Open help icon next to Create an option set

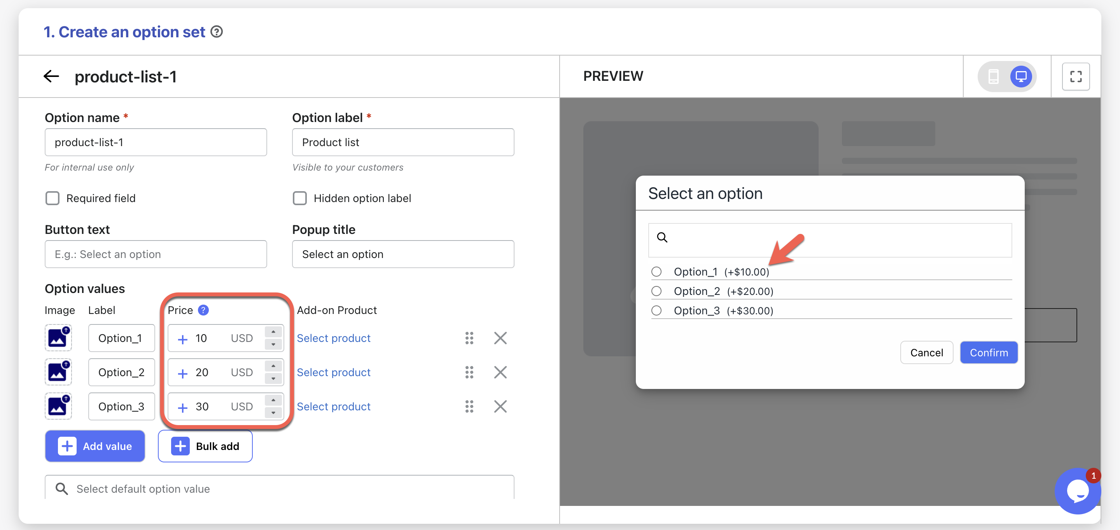(x=217, y=32)
